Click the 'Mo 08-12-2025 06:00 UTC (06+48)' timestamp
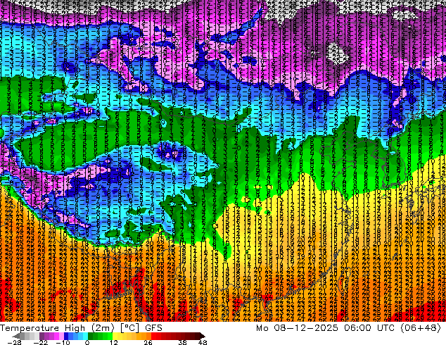446x345 pixels. point(349,328)
